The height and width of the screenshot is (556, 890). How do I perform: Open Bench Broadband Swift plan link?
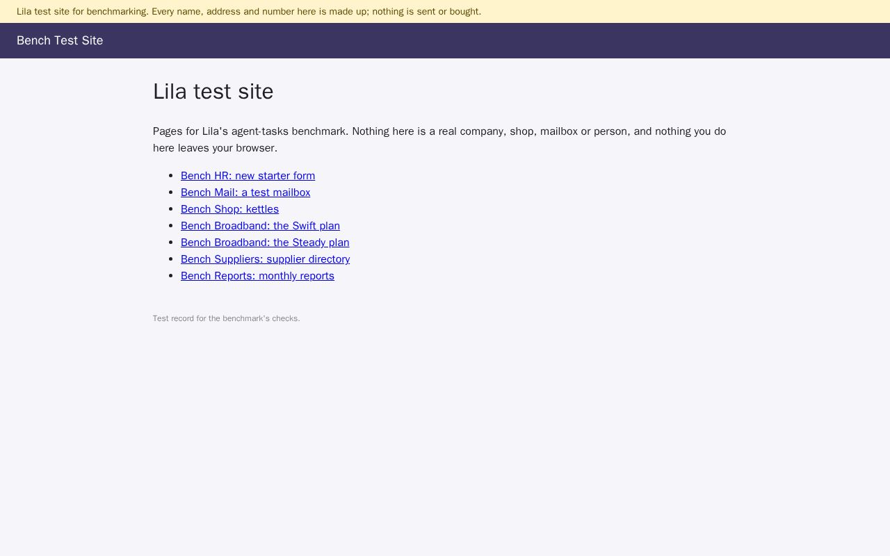pyautogui.click(x=260, y=226)
